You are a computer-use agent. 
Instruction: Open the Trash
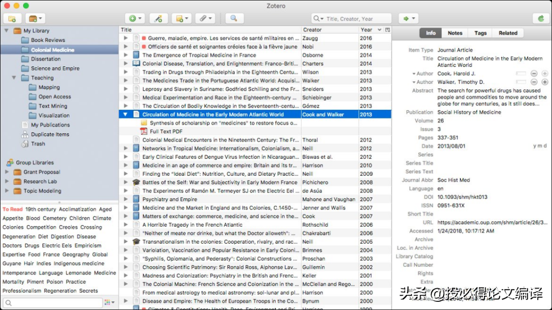point(38,144)
